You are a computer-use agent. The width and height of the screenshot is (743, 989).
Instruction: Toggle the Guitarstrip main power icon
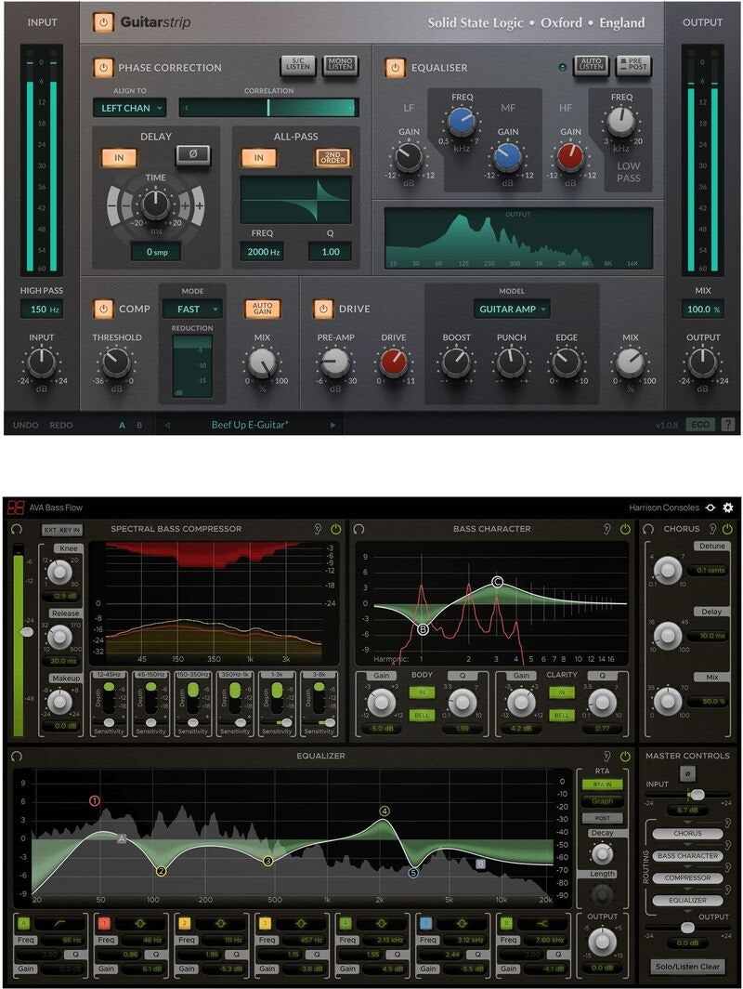[103, 22]
